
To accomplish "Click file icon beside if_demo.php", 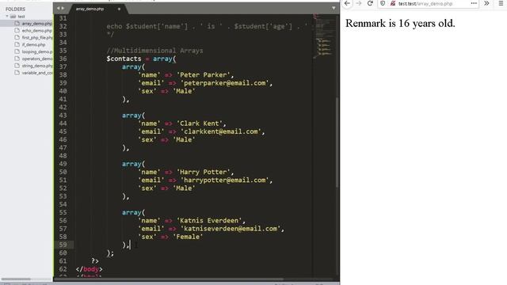I will (17, 44).
